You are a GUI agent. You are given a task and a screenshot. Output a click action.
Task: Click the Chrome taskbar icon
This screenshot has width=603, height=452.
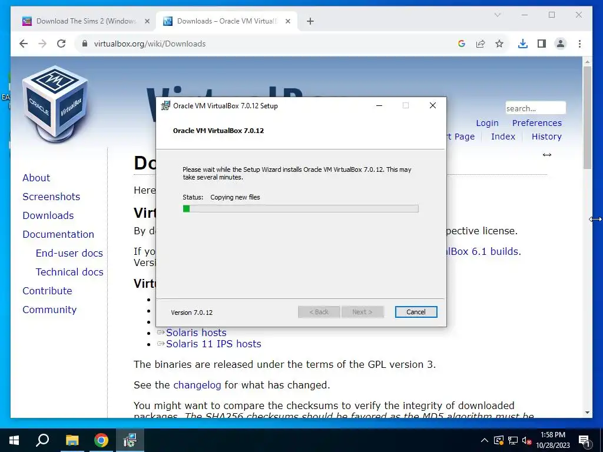click(101, 440)
